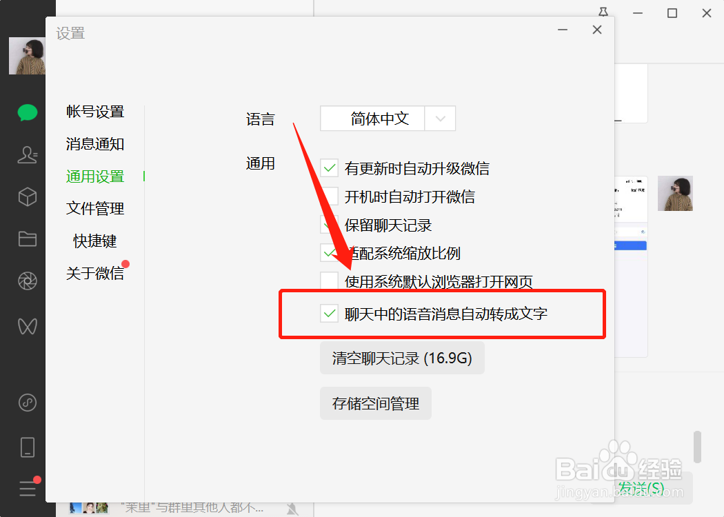This screenshot has height=517, width=724.
Task: Open the hamburger menu at the sidebar bottom
Action: click(28, 488)
